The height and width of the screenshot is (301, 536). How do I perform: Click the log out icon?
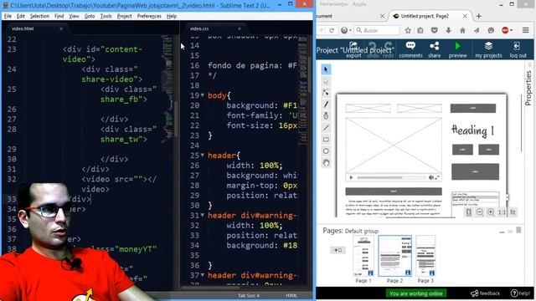(518, 49)
